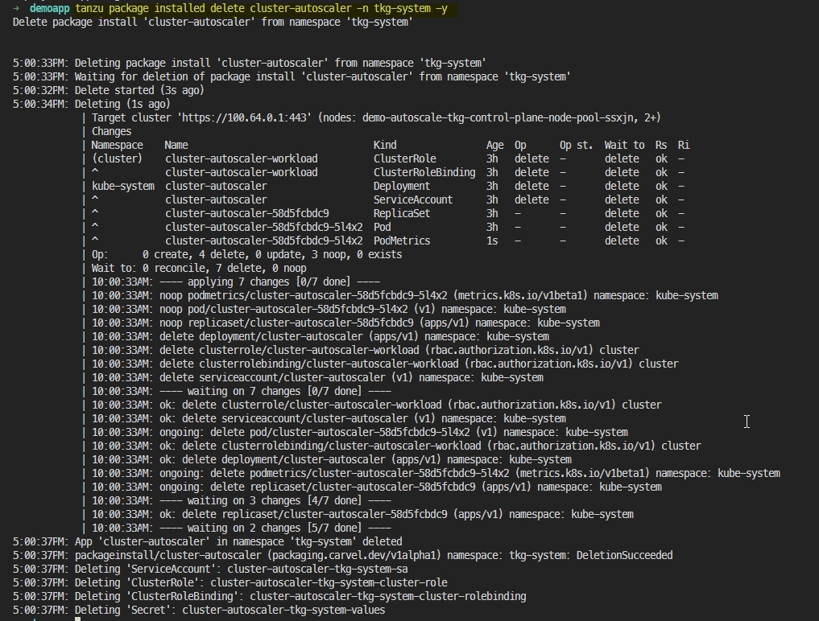Select the Kind column header
819x621 pixels.
387,145
